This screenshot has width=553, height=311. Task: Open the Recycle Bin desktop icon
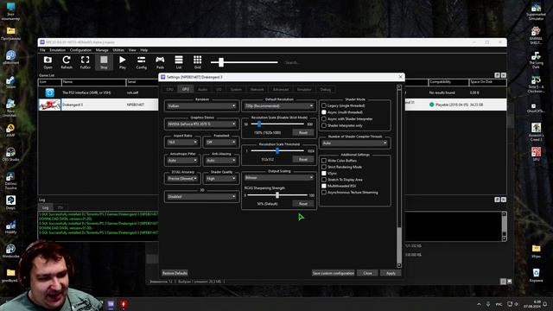coord(536,275)
